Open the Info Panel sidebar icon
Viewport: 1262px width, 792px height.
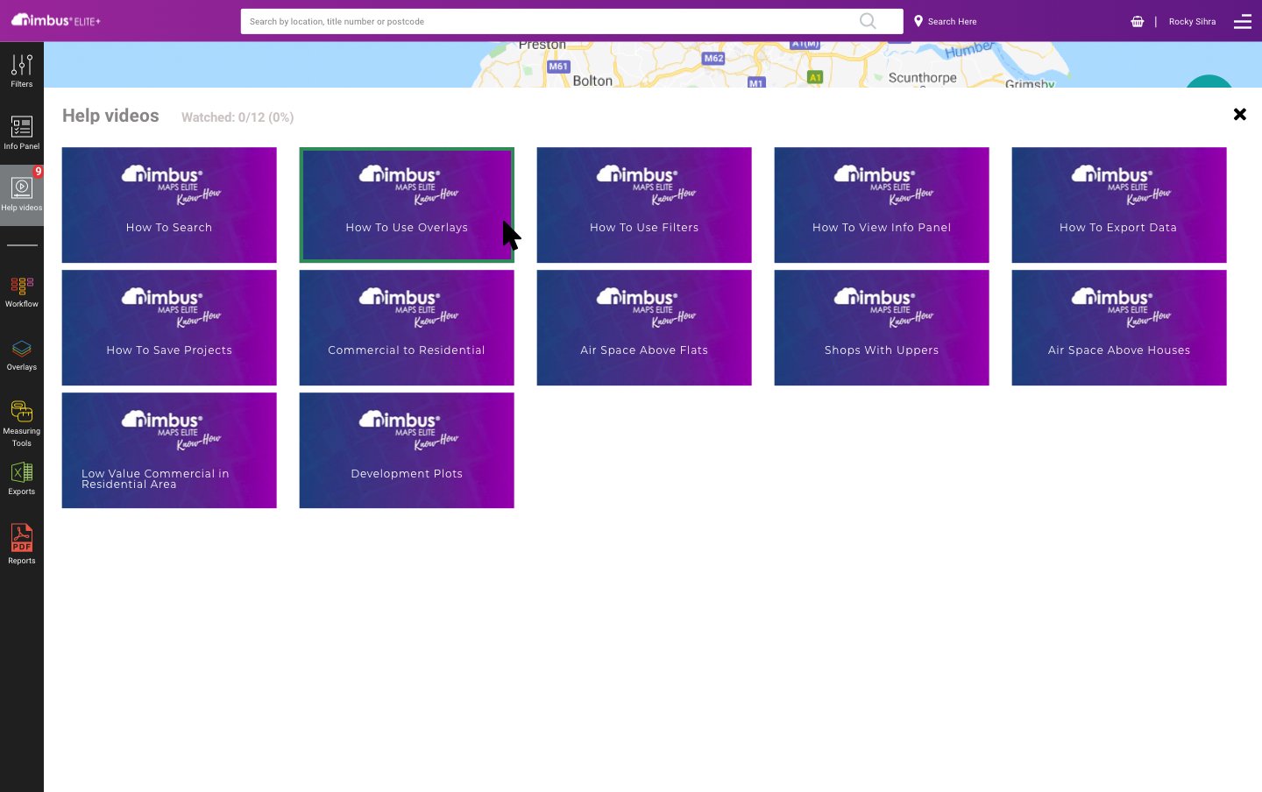[22, 133]
